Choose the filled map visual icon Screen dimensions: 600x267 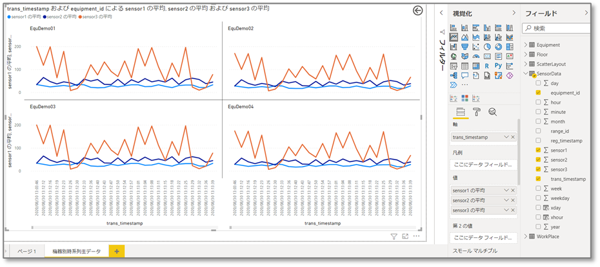465,57
